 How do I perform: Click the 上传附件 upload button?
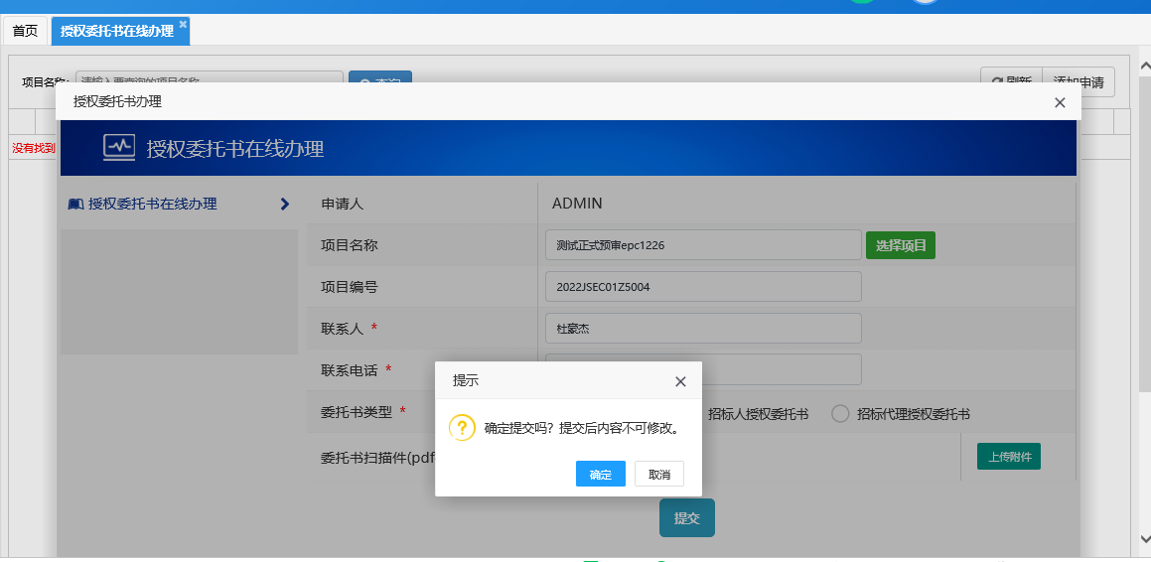(x=1009, y=457)
